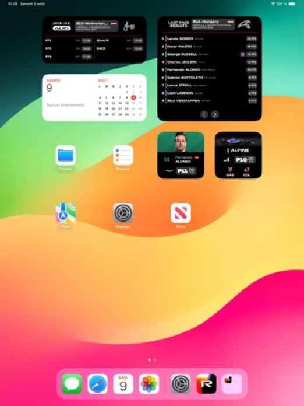304x406 pixels.
Task: Select day 9 in the calendar widget
Action: (x=133, y=97)
